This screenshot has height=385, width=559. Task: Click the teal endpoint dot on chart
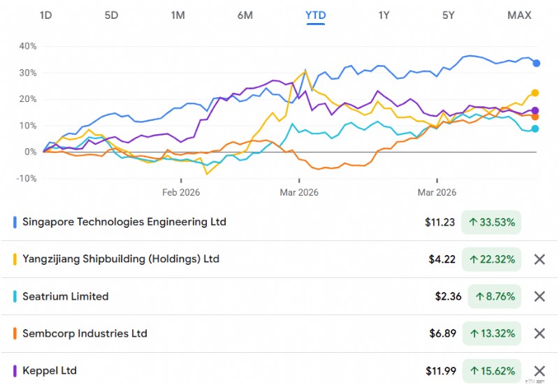pyautogui.click(x=535, y=129)
